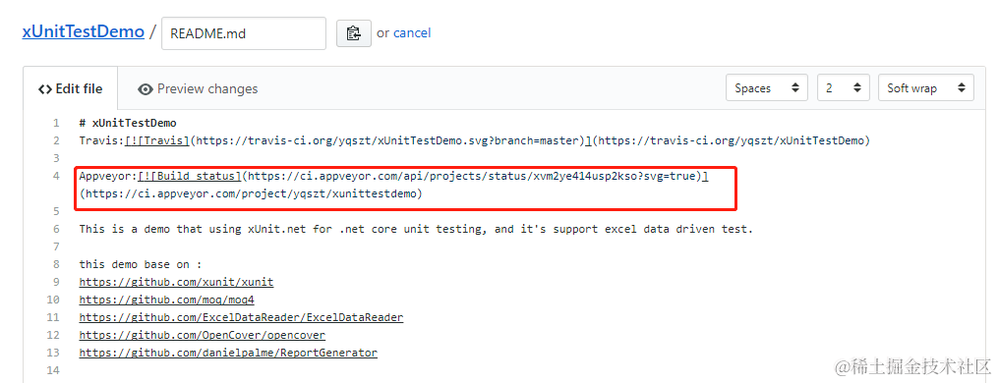Click the clipboard copy path icon
998x383 pixels.
click(353, 33)
